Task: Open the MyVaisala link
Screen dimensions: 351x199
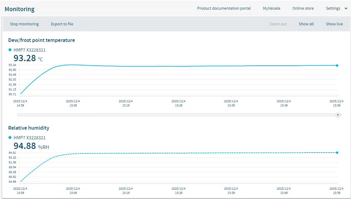Action: coord(271,8)
